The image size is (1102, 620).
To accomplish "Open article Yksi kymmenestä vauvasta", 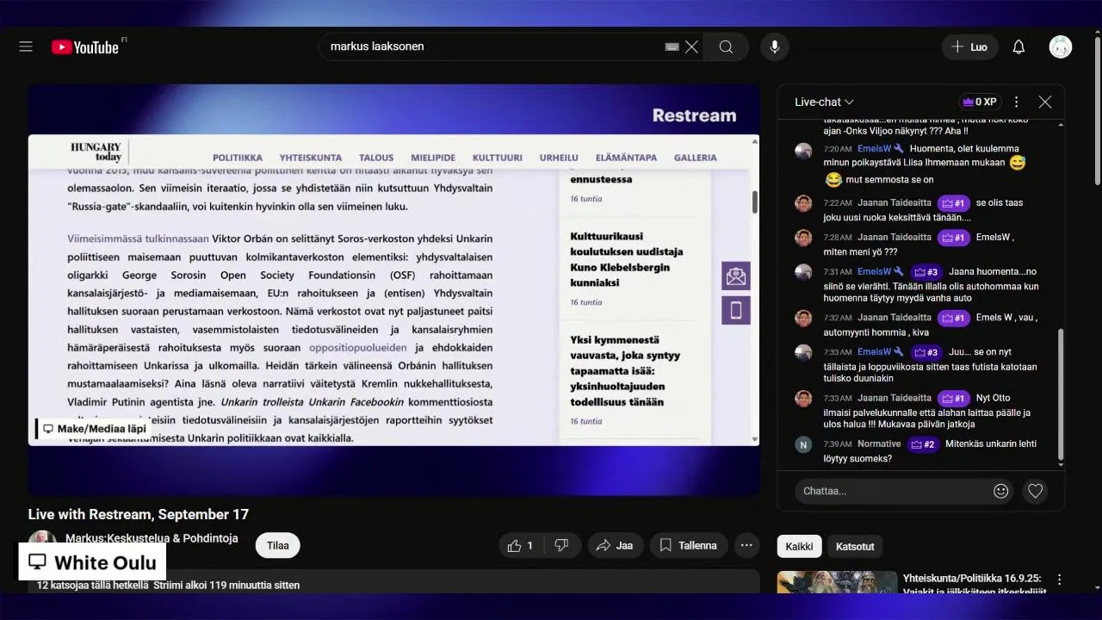I will pos(626,370).
